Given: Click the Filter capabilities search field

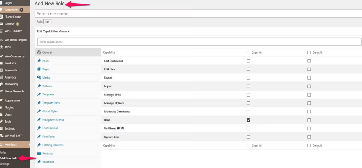Looking at the screenshot, I should [x=199, y=42].
